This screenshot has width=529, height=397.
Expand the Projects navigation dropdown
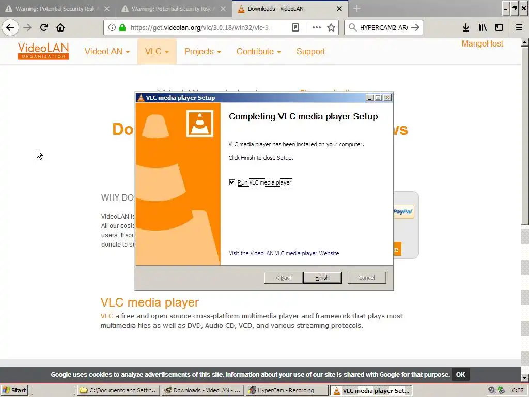click(x=203, y=51)
